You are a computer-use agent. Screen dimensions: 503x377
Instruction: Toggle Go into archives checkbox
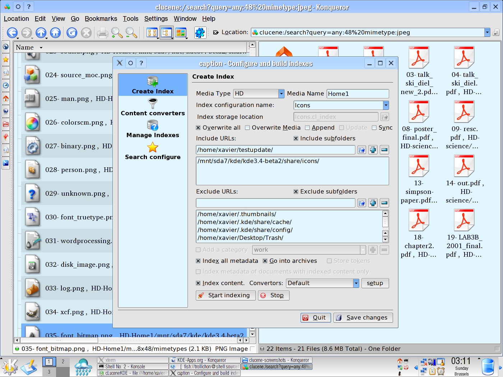[x=265, y=261]
